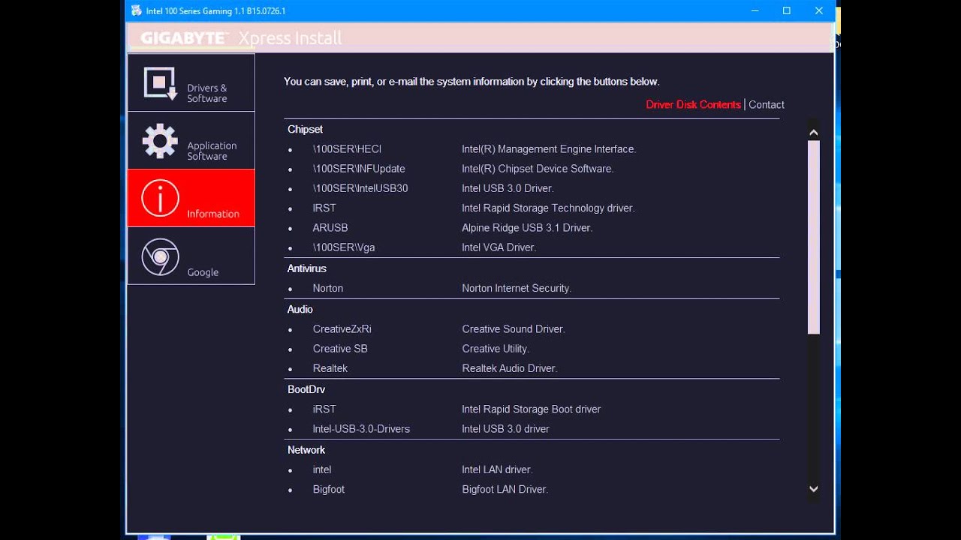This screenshot has width=961, height=540.
Task: Click Bigfoot LAN Driver description
Action: (505, 489)
